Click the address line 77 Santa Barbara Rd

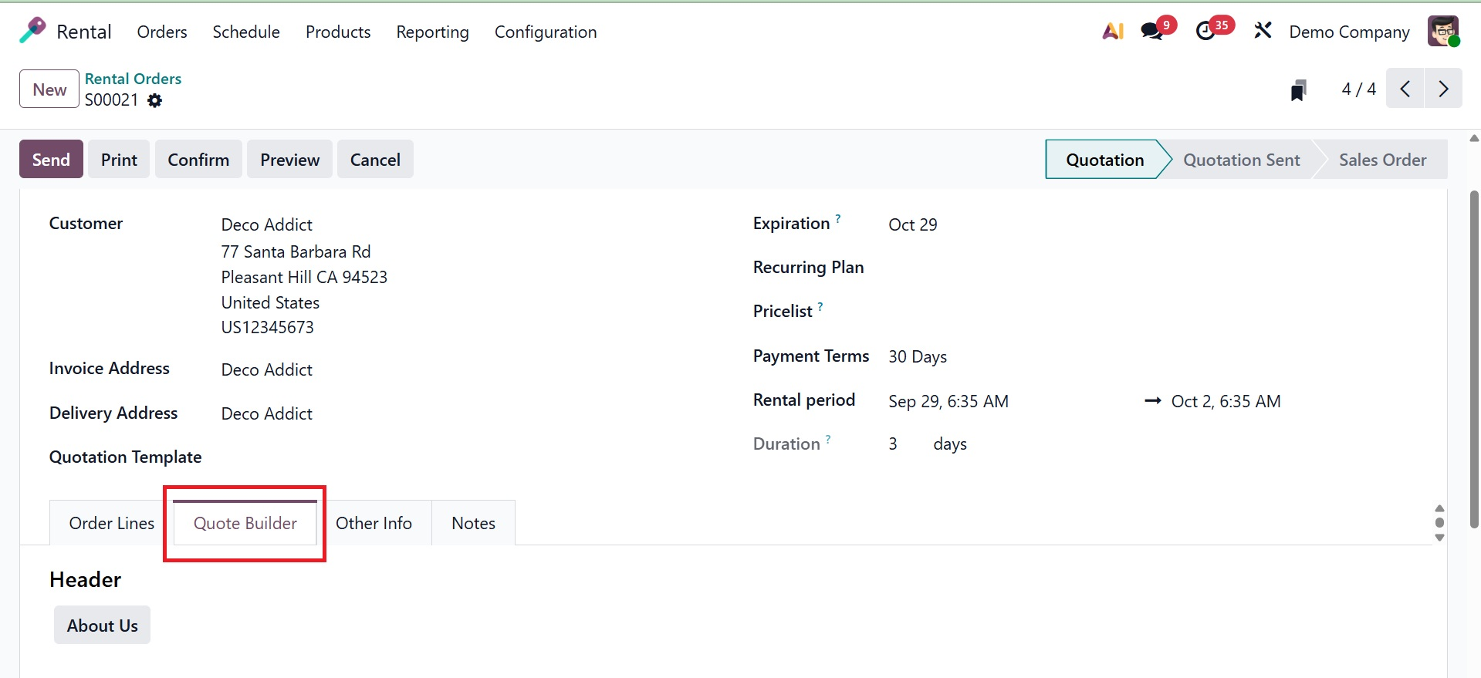(x=296, y=251)
